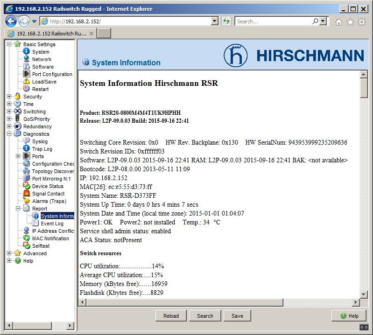The height and width of the screenshot is (335, 373).
Task: Open a new blank browser tab
Action: (104, 33)
